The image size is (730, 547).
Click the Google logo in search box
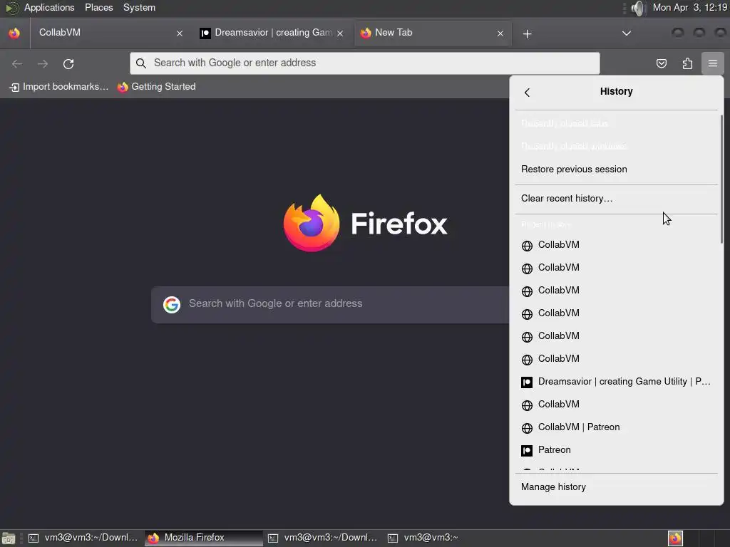172,305
